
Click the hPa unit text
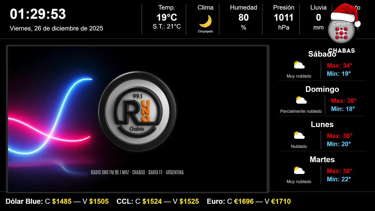(x=284, y=28)
